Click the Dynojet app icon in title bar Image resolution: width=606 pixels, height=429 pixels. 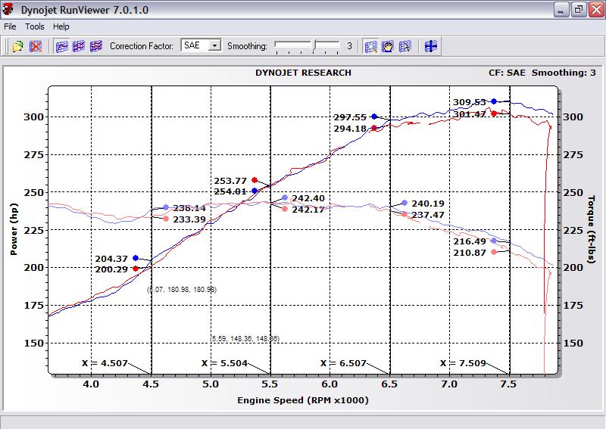coord(8,9)
